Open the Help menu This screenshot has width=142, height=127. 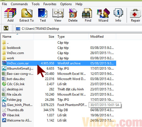coord(79,4)
